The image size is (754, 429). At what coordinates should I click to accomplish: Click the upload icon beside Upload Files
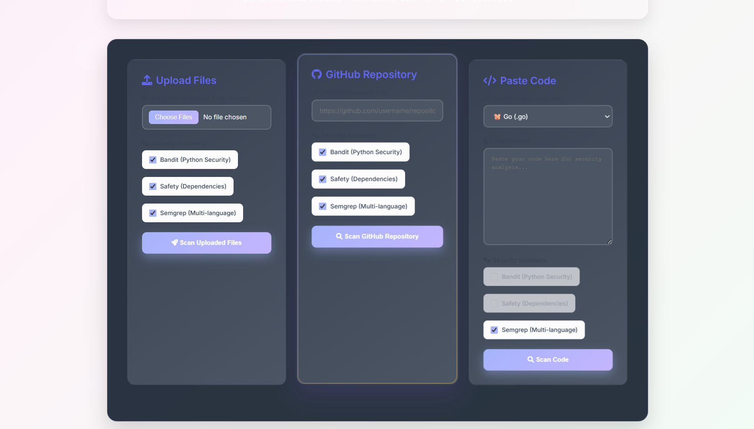pyautogui.click(x=147, y=80)
